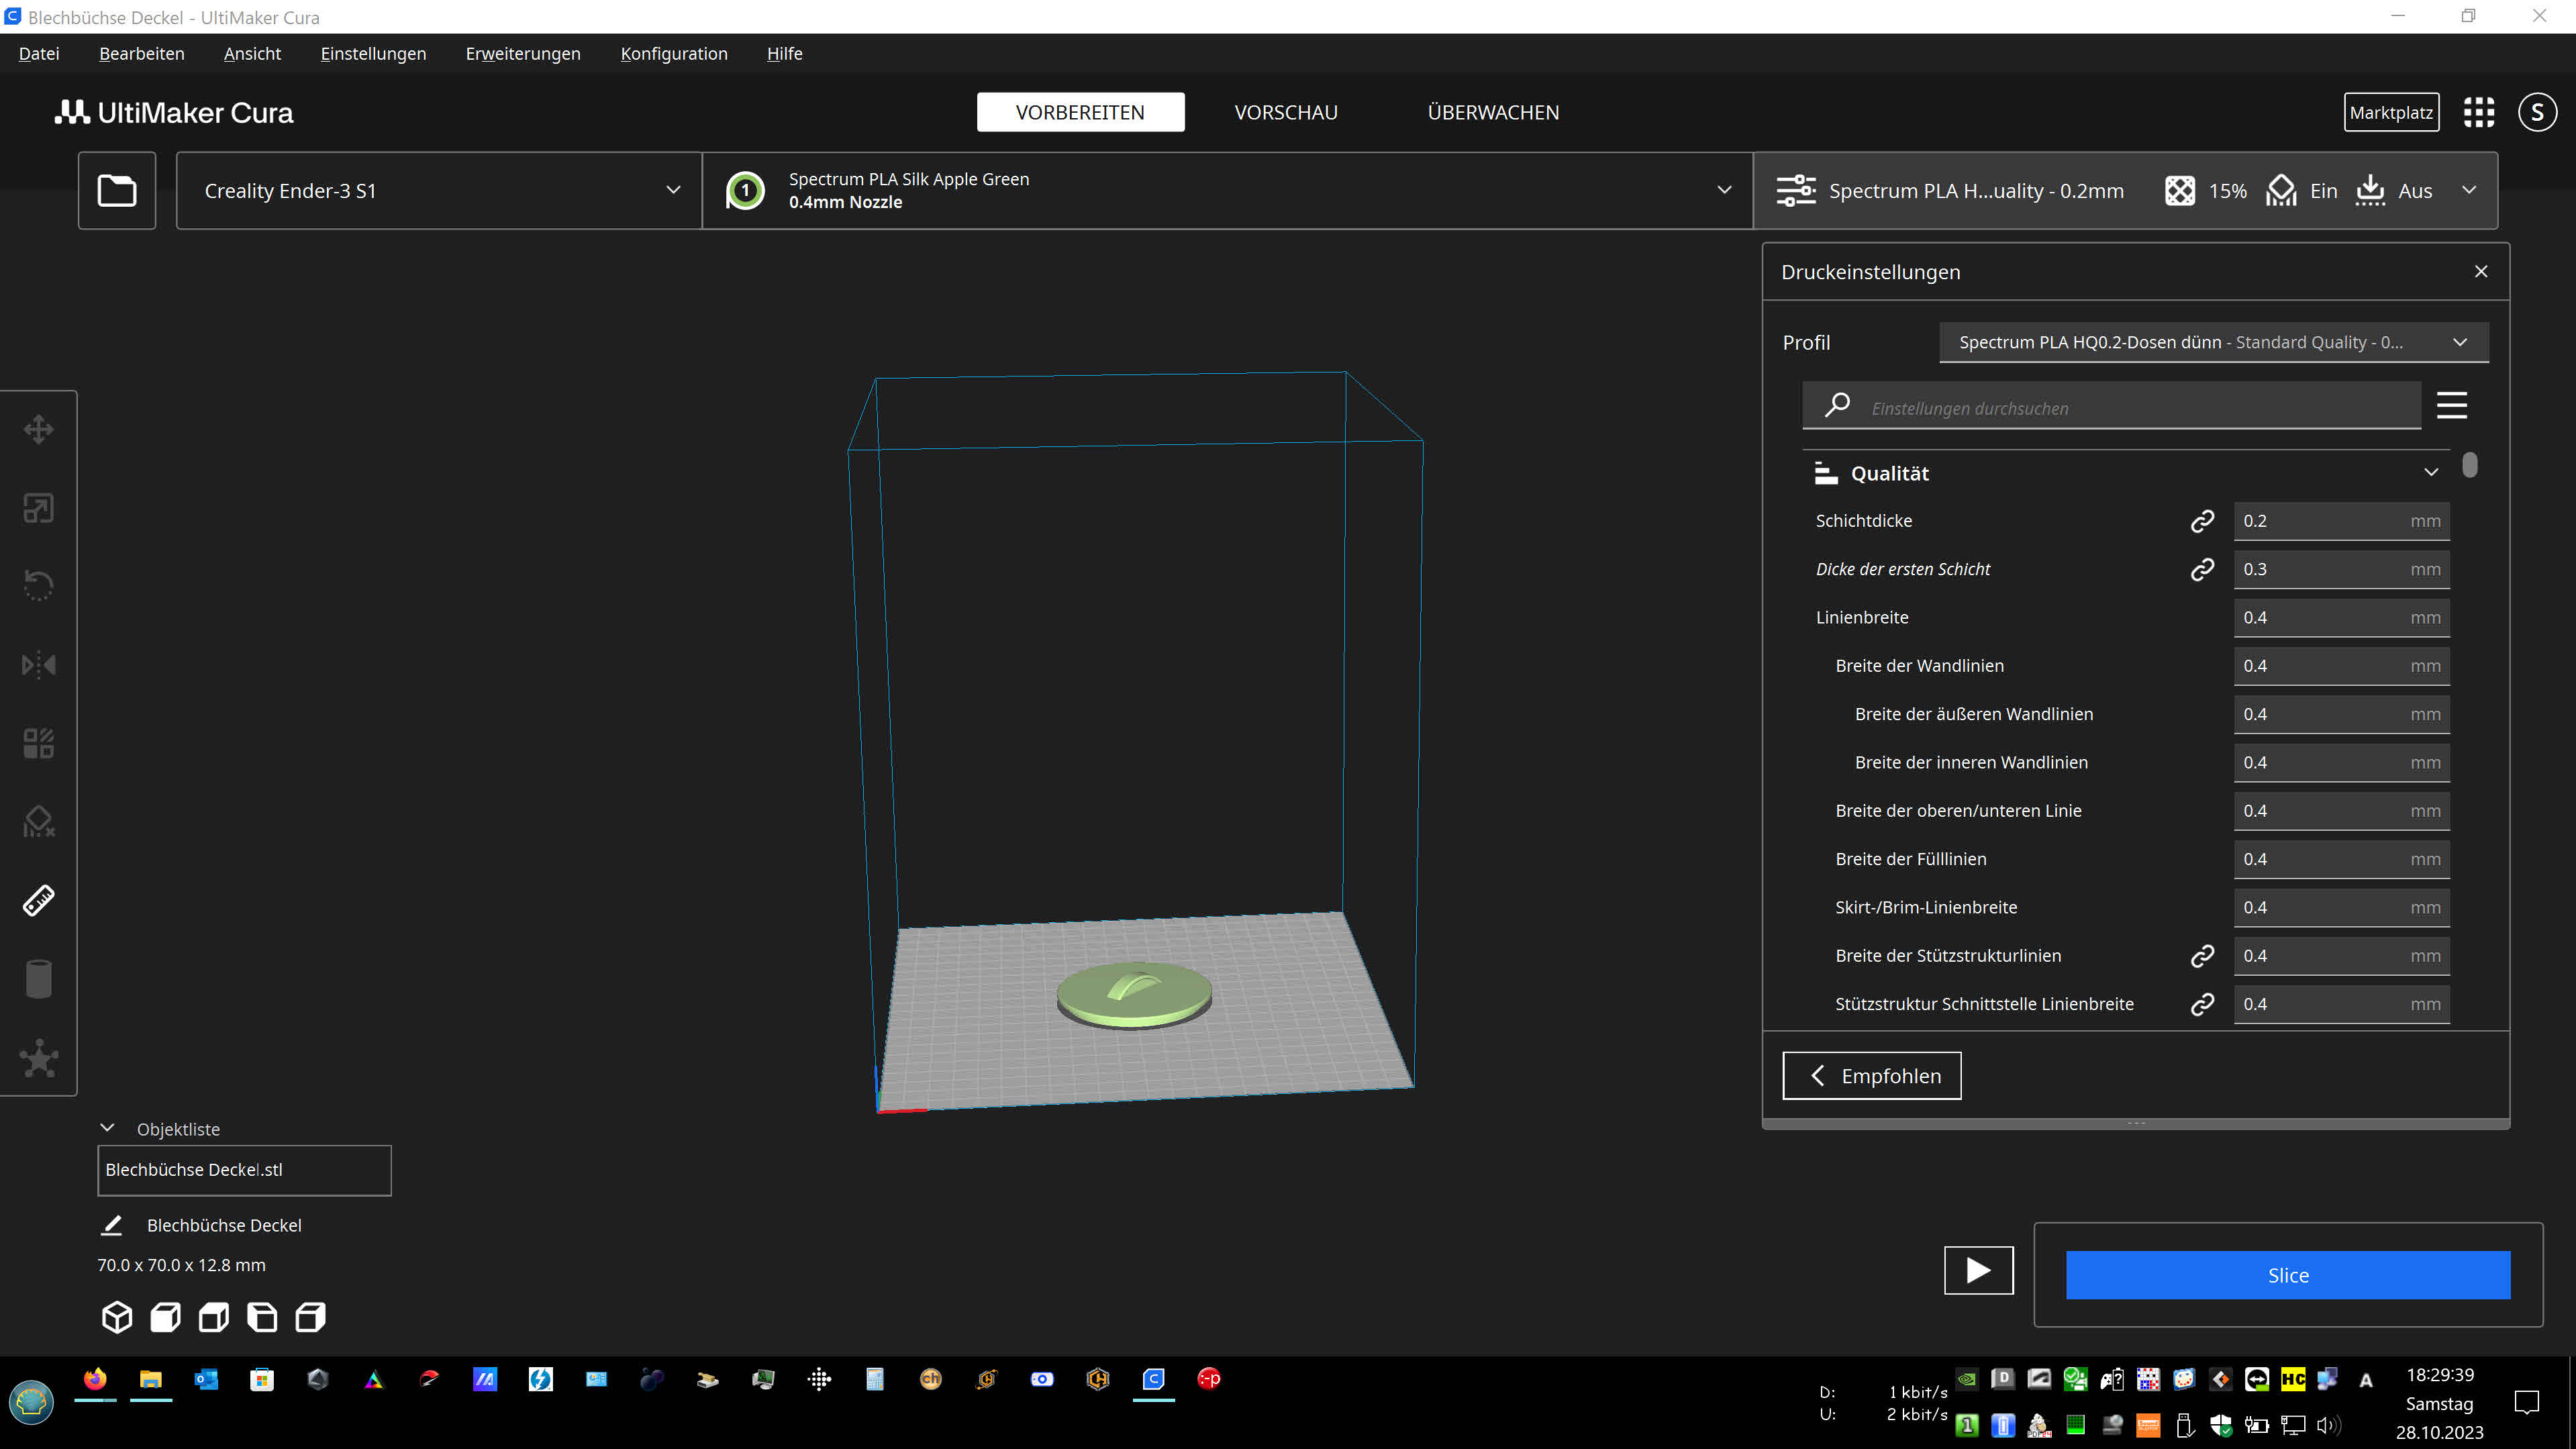The image size is (2576, 1449).
Task: Select the Scale tool in left toolbar
Action: (39, 508)
